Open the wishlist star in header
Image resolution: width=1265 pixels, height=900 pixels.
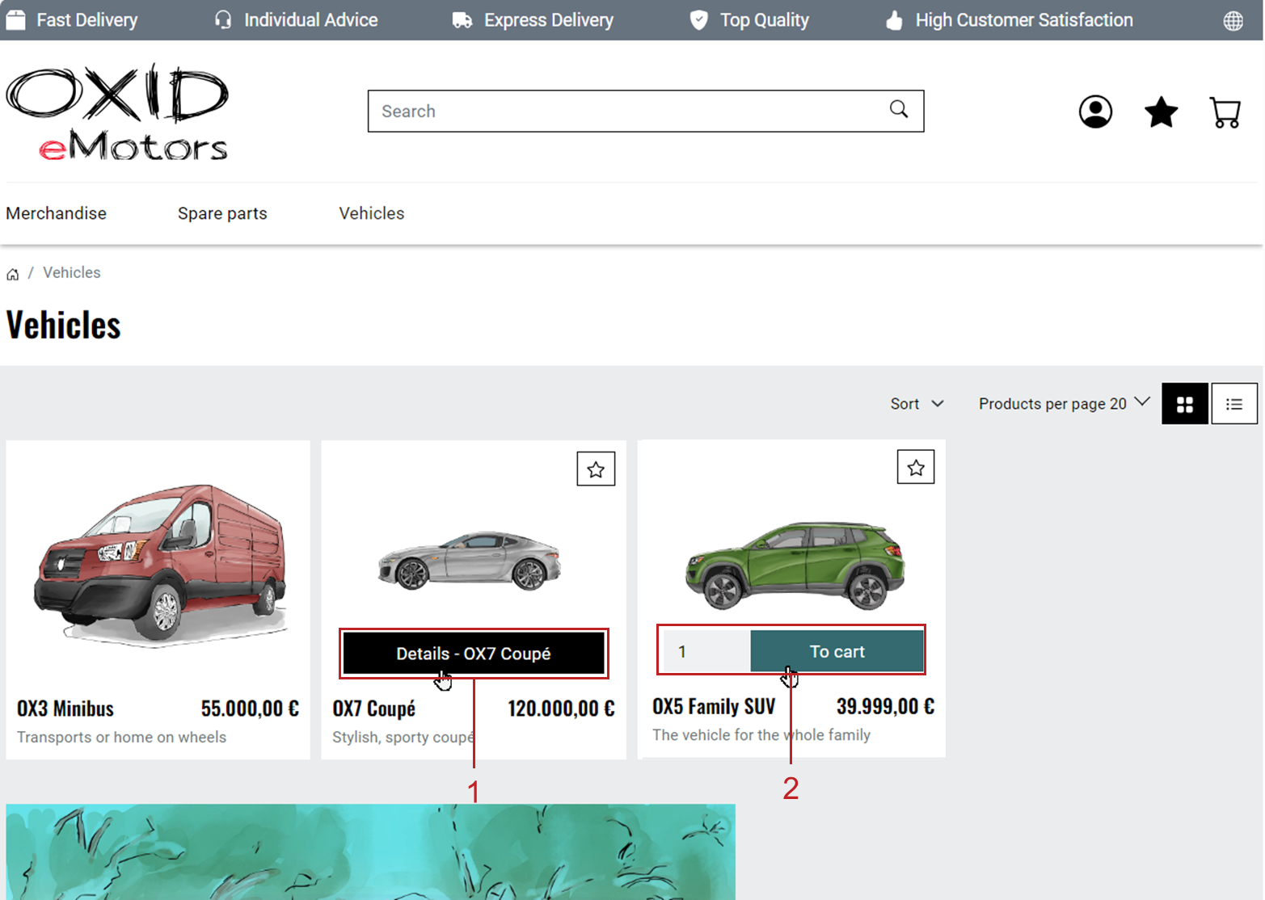1161,112
